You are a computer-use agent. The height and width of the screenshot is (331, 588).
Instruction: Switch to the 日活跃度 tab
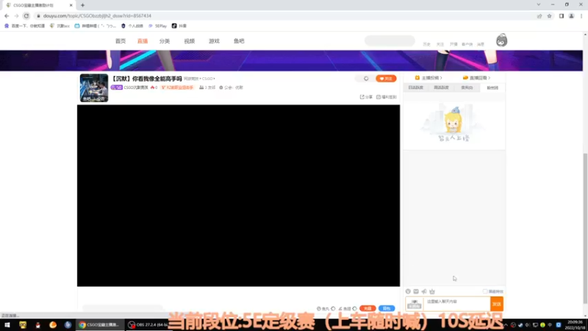pos(415,88)
